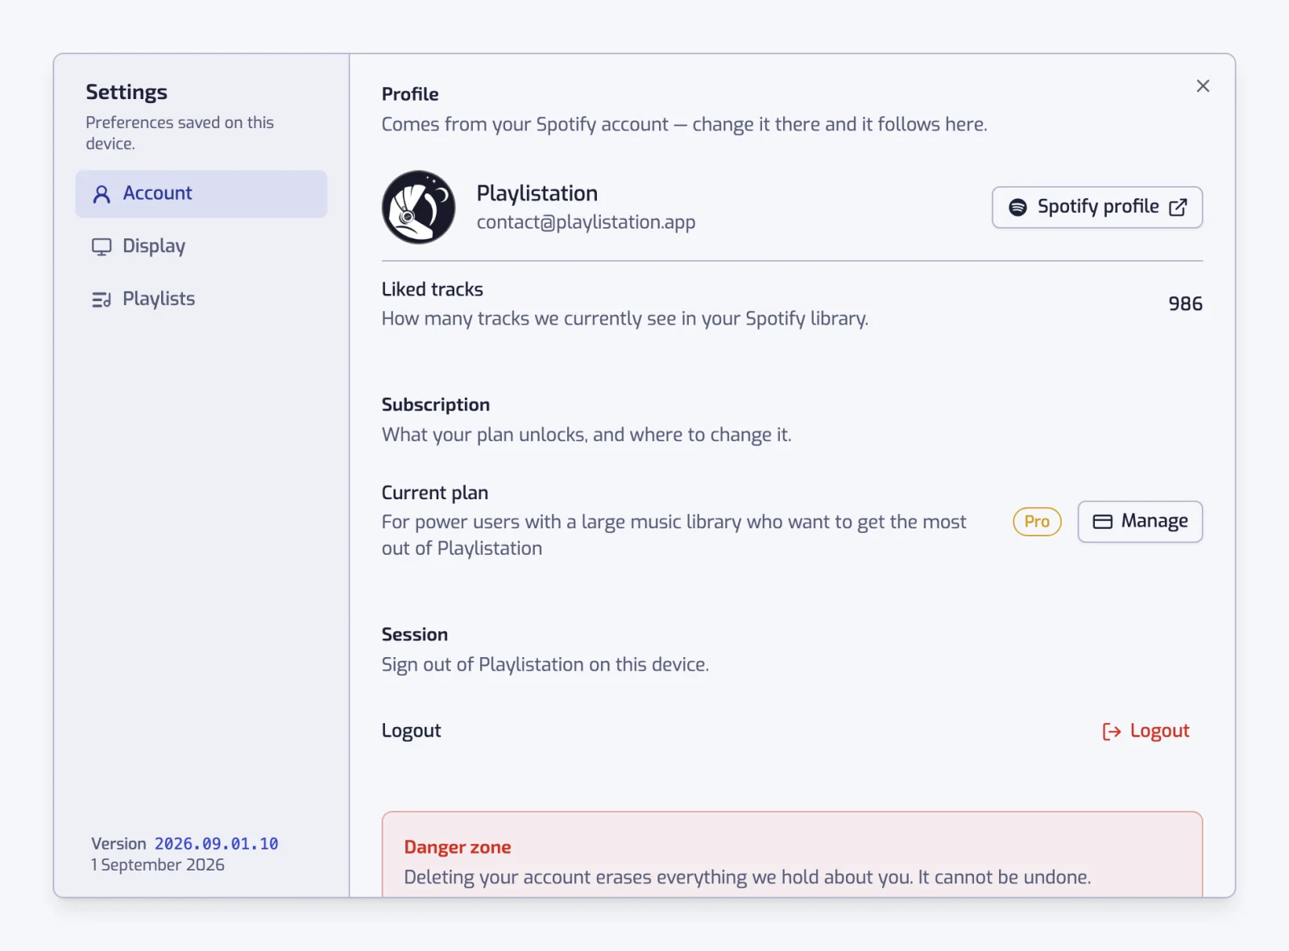Click the card icon in Manage button
Screen dimensions: 1289x951
click(x=1102, y=522)
